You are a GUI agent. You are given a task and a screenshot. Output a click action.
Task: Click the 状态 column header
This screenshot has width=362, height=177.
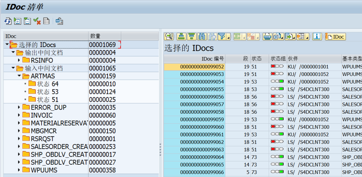[260, 59]
